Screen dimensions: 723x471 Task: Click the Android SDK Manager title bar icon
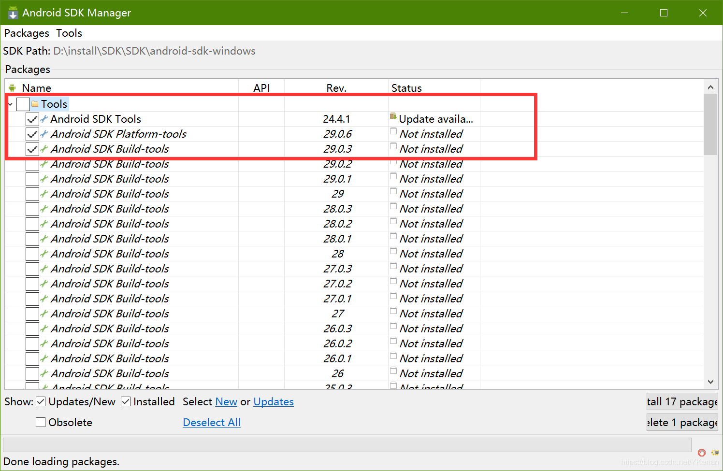13,13
